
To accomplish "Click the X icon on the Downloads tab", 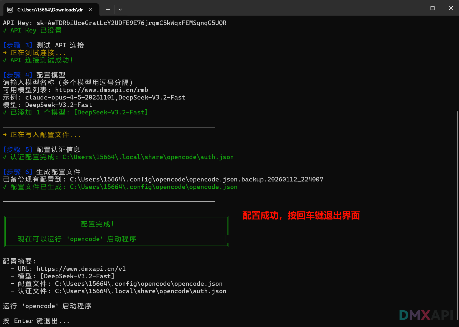I will point(90,9).
